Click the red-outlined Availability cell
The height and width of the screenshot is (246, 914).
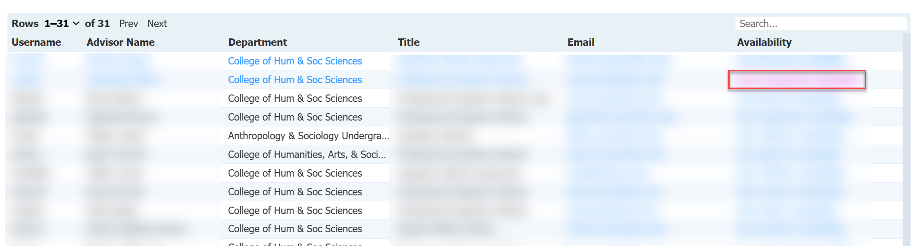coord(797,80)
